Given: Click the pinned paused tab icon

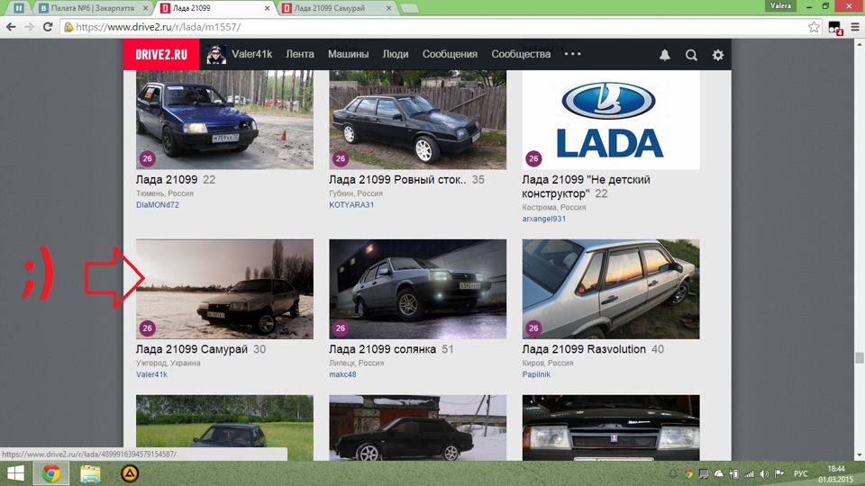Looking at the screenshot, I should (x=18, y=8).
